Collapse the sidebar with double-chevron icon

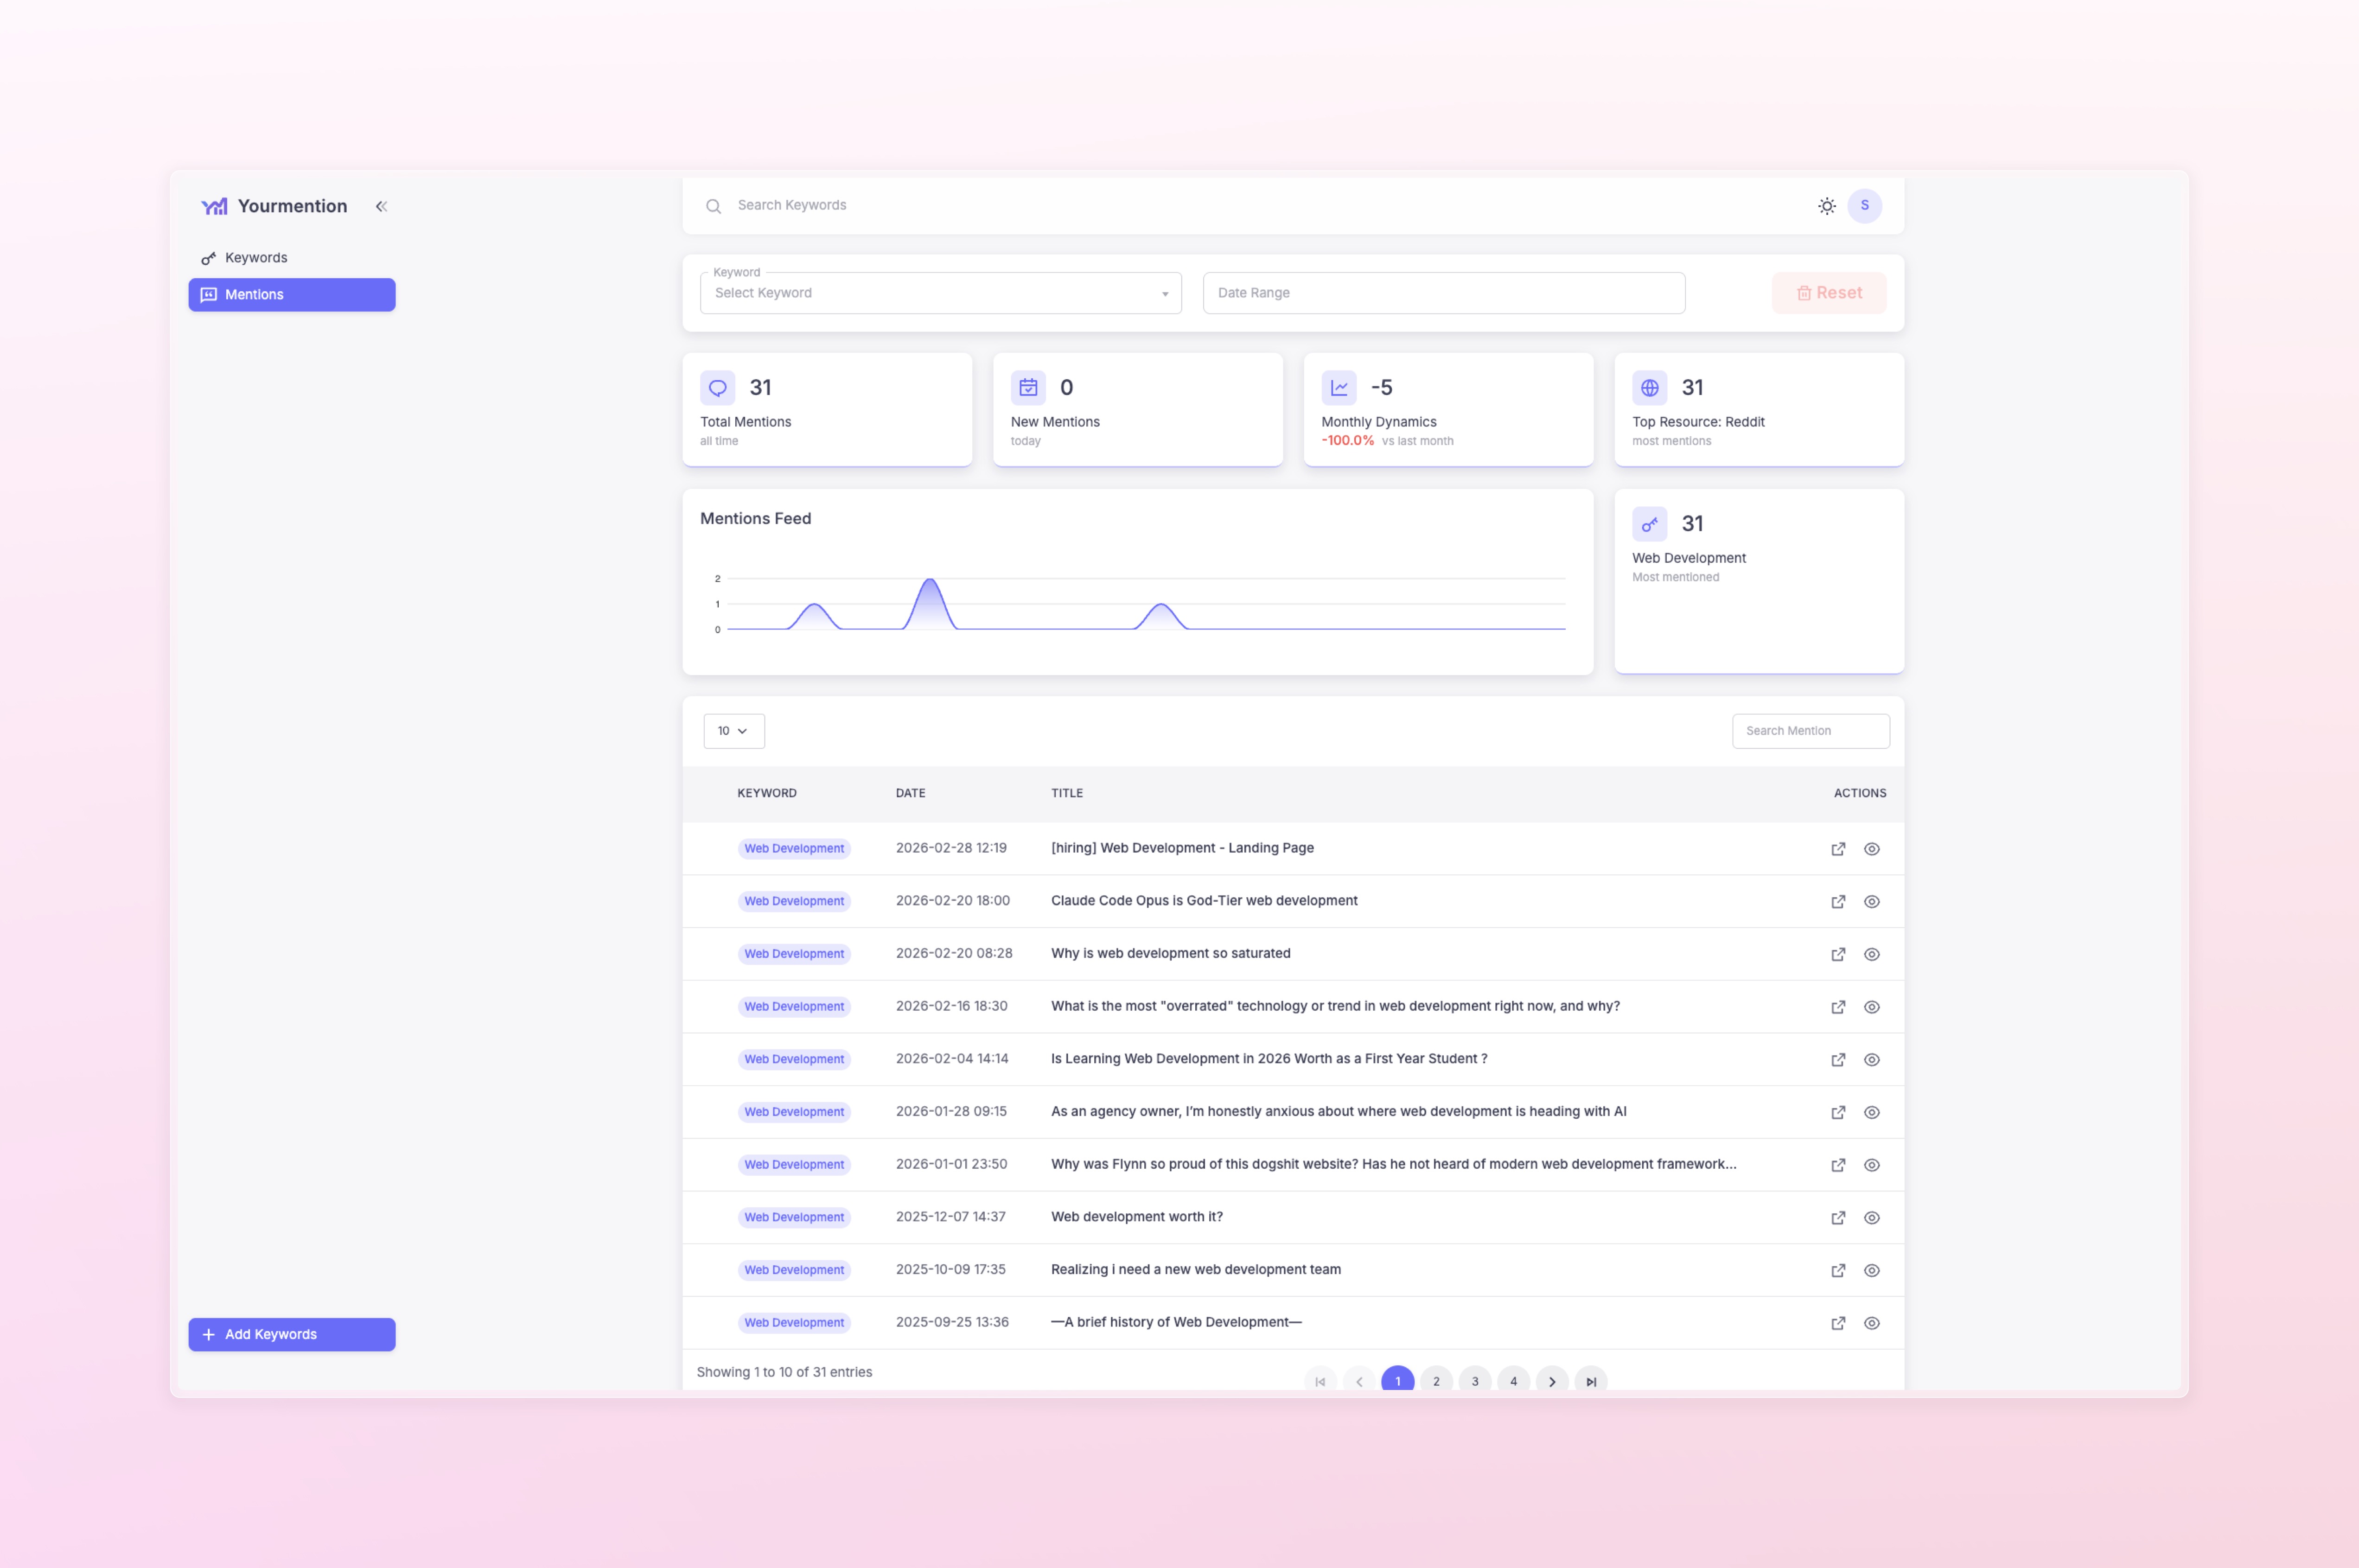click(x=381, y=206)
